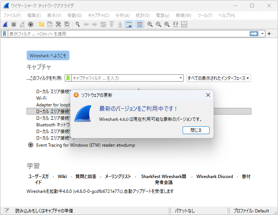Viewport: 278px width, 215px height.
Task: Toggle packet colorization button
Action: [x=139, y=24]
